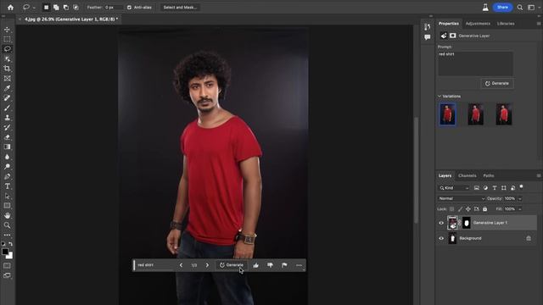Viewport: 543px width, 305px height.
Task: Select the Pen tool
Action: [x=7, y=176]
